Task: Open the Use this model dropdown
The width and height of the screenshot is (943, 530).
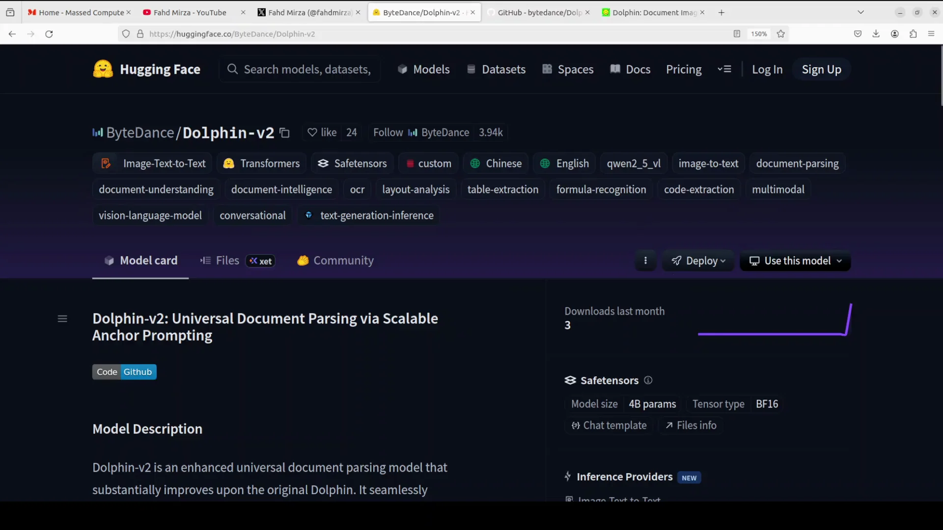Action: pyautogui.click(x=795, y=261)
